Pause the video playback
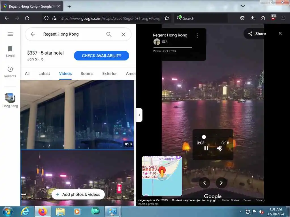The image size is (290, 217). pyautogui.click(x=206, y=148)
